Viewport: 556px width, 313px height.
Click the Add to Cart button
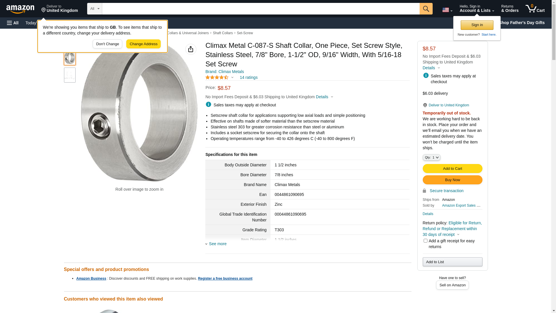453,169
